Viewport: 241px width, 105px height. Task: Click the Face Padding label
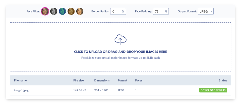pos(143,11)
